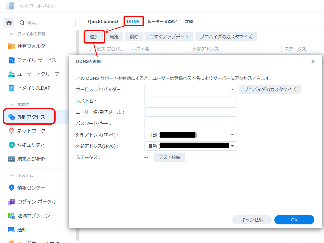This screenshot has width=324, height=243.
Task: Open Network (ネットワーク) house icon
Action: click(12, 131)
